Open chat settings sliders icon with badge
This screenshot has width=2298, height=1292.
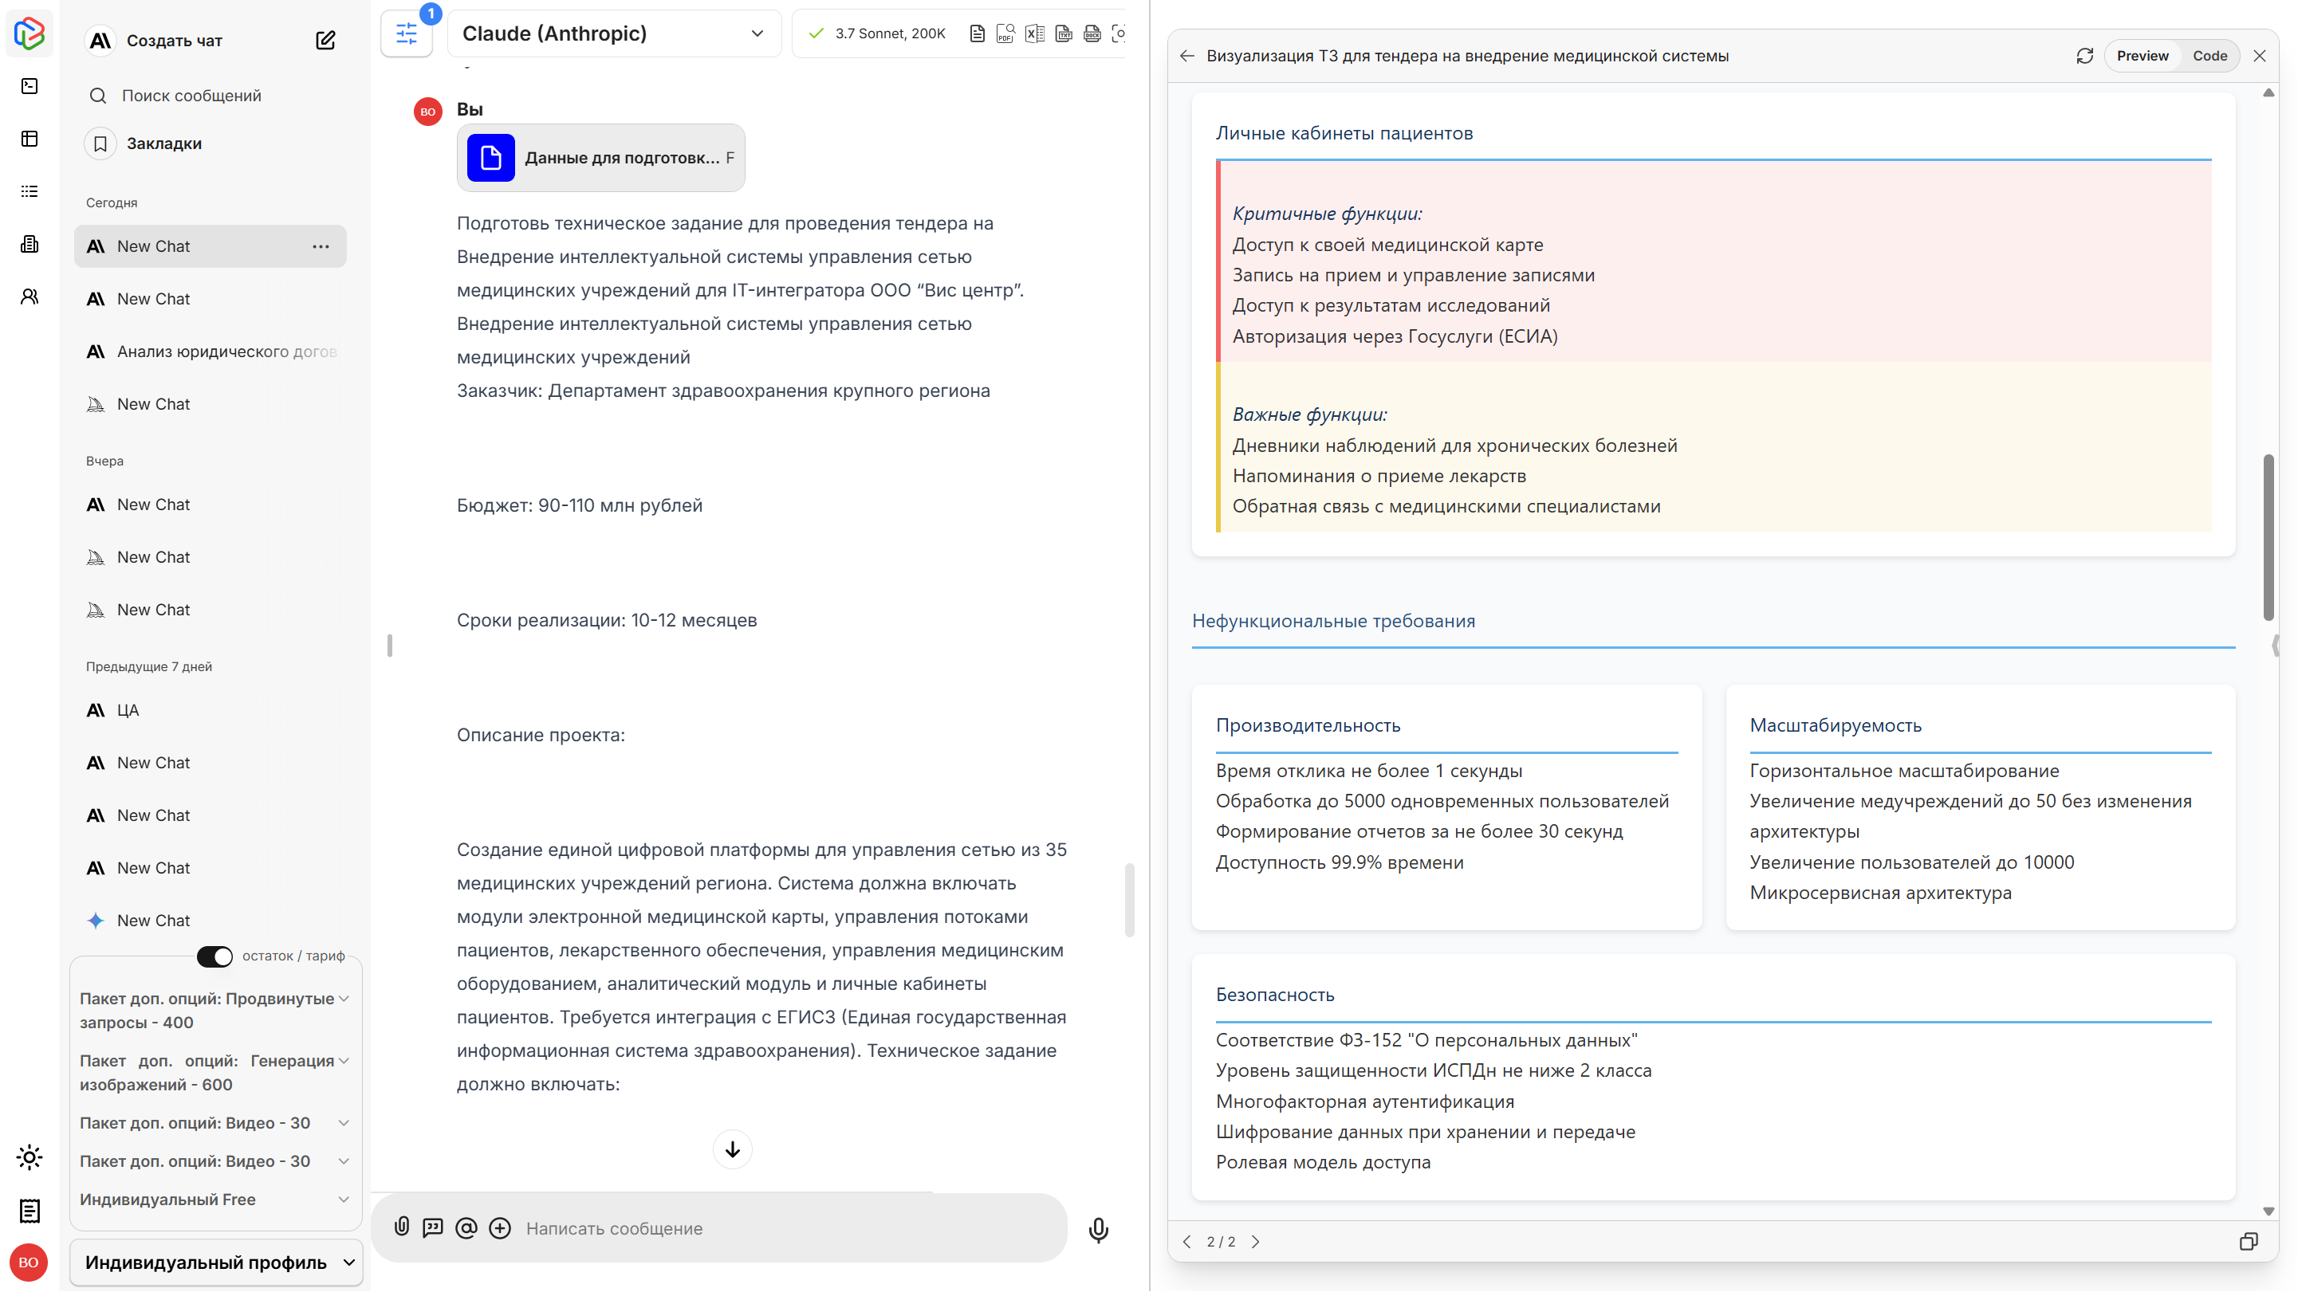(x=407, y=34)
